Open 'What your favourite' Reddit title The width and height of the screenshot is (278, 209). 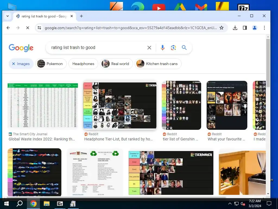226,139
